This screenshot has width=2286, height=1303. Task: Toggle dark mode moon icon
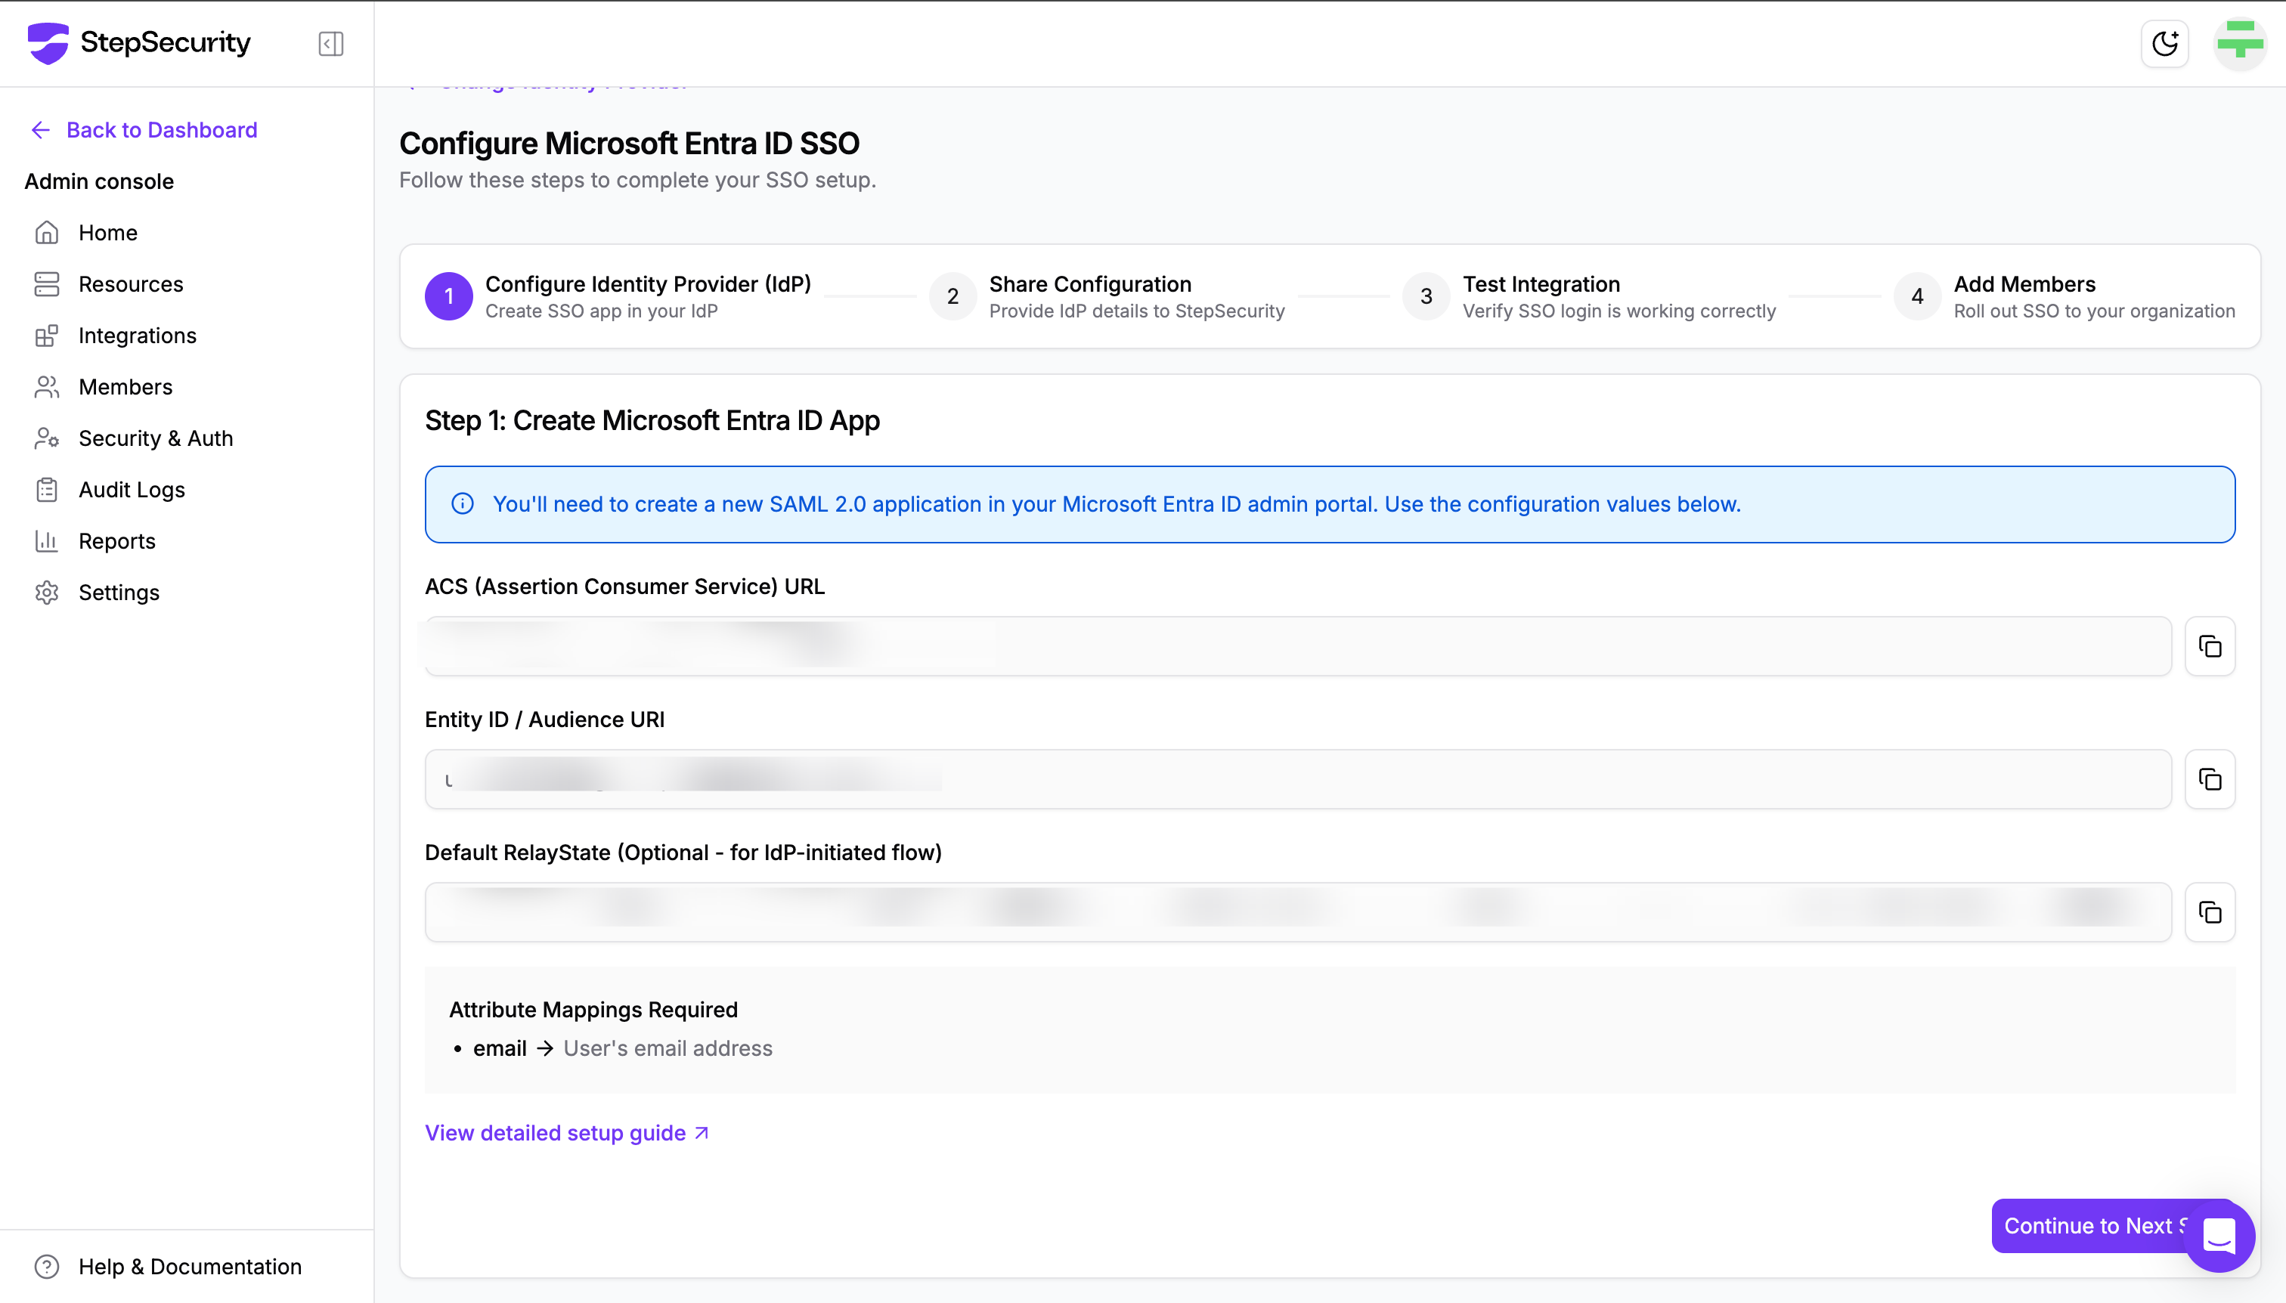click(2164, 44)
